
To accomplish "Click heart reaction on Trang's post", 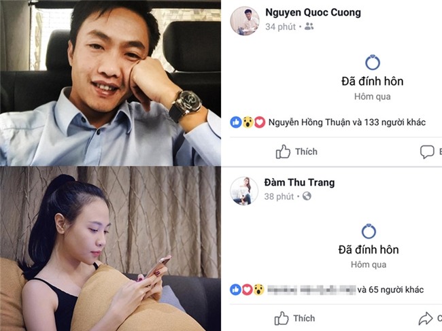I will pos(247,290).
